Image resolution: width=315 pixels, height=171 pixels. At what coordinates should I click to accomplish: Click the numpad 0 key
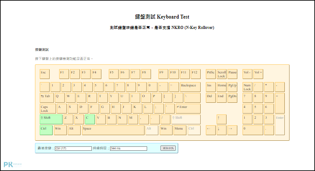tap(253, 130)
